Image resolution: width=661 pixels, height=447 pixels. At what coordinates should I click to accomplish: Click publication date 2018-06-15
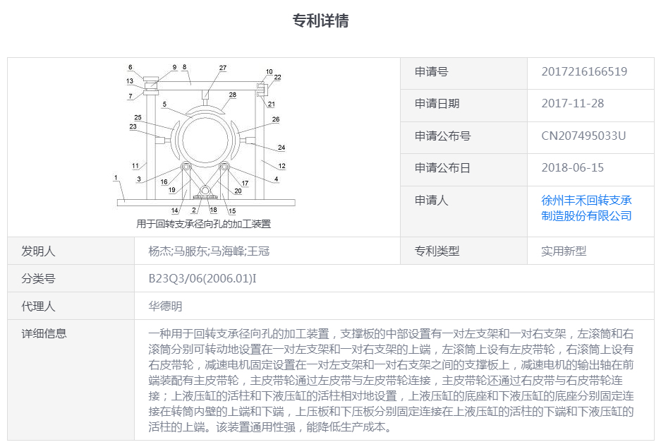pyautogui.click(x=572, y=168)
